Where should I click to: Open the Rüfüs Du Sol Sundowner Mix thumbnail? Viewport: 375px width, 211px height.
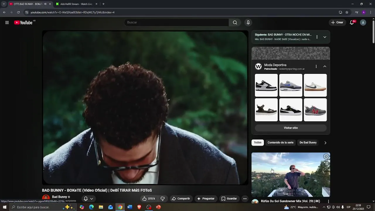291,175
